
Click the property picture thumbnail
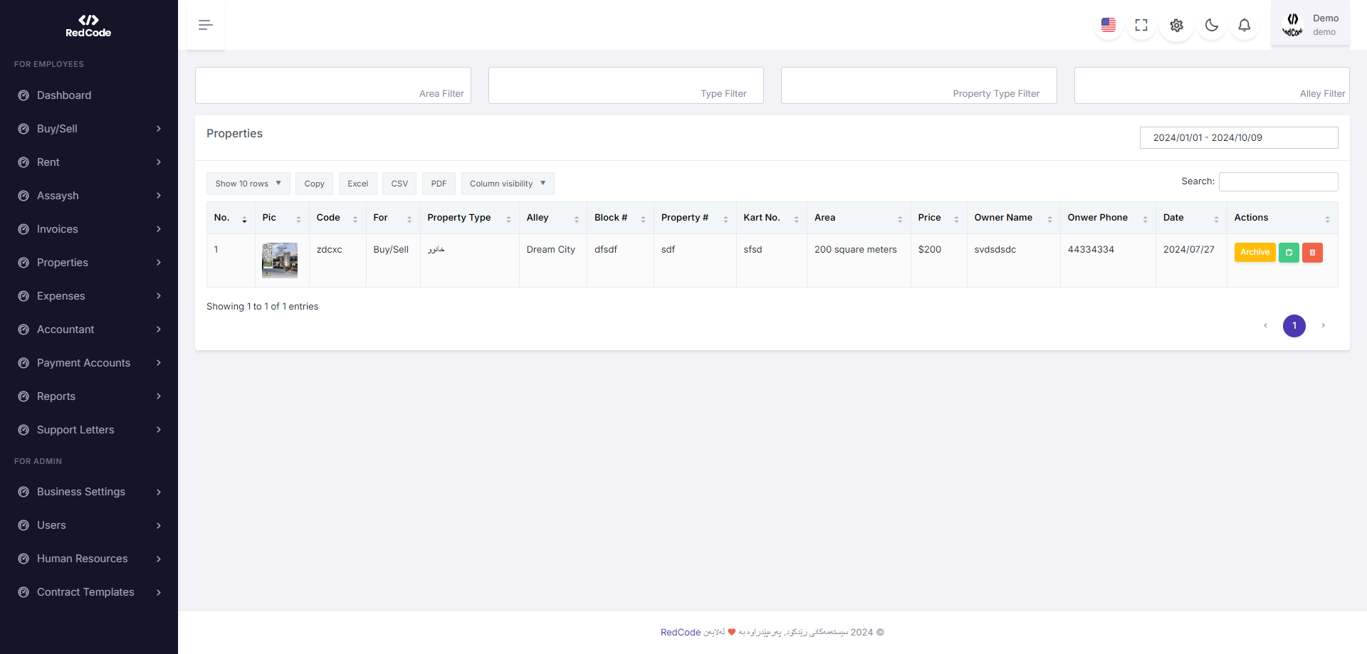[x=280, y=260]
